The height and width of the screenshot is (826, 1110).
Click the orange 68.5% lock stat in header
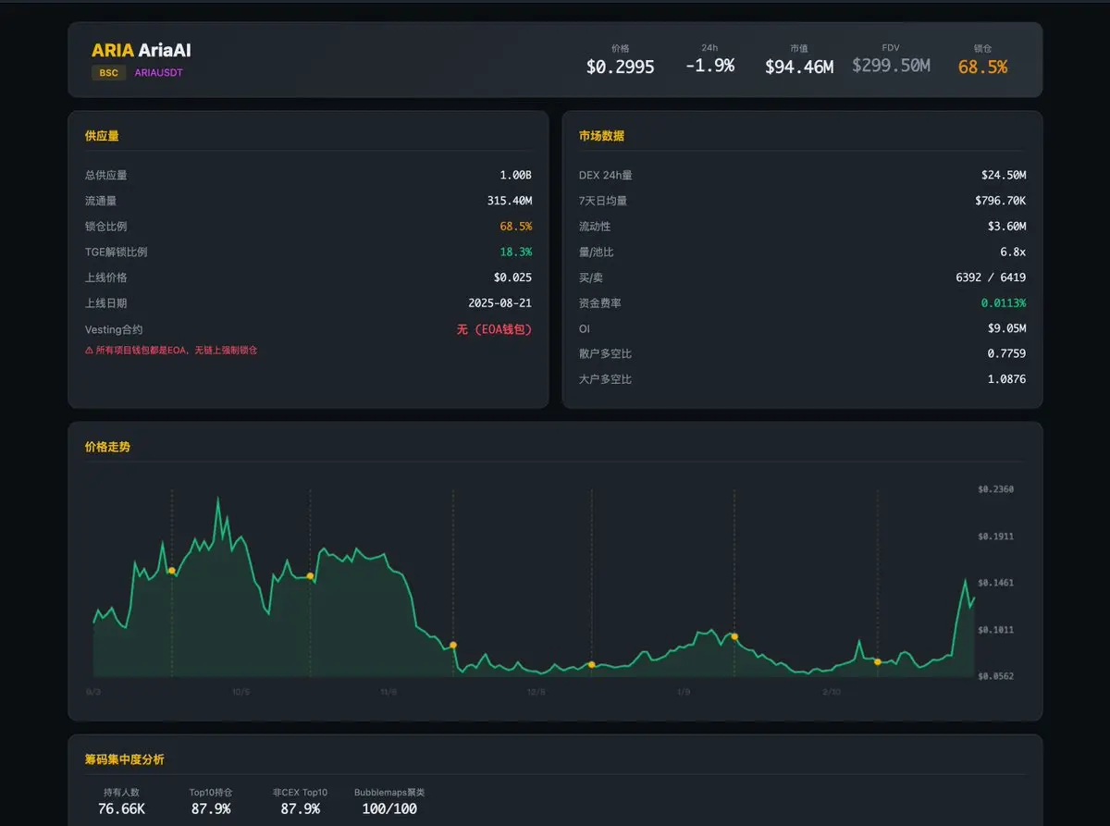click(982, 67)
